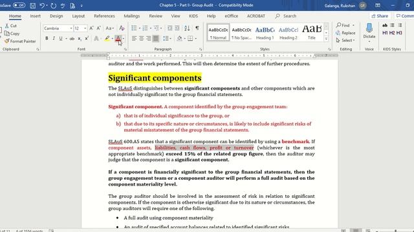
Task: Toggle superscript formatting
Action: [x=87, y=39]
